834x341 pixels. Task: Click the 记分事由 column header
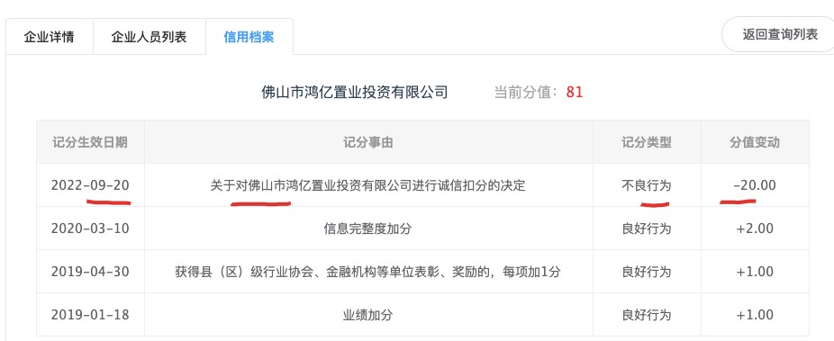point(368,142)
